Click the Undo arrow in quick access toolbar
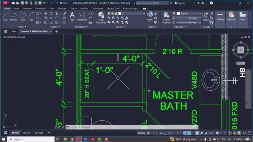Image resolution: width=253 pixels, height=142 pixels. point(45,3)
